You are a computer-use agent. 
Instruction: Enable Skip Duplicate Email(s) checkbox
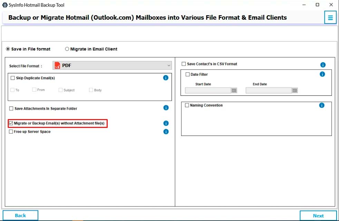[13, 78]
